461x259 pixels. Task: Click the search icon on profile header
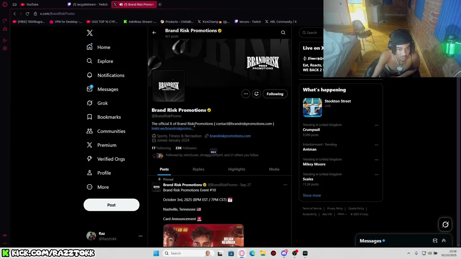click(x=283, y=33)
